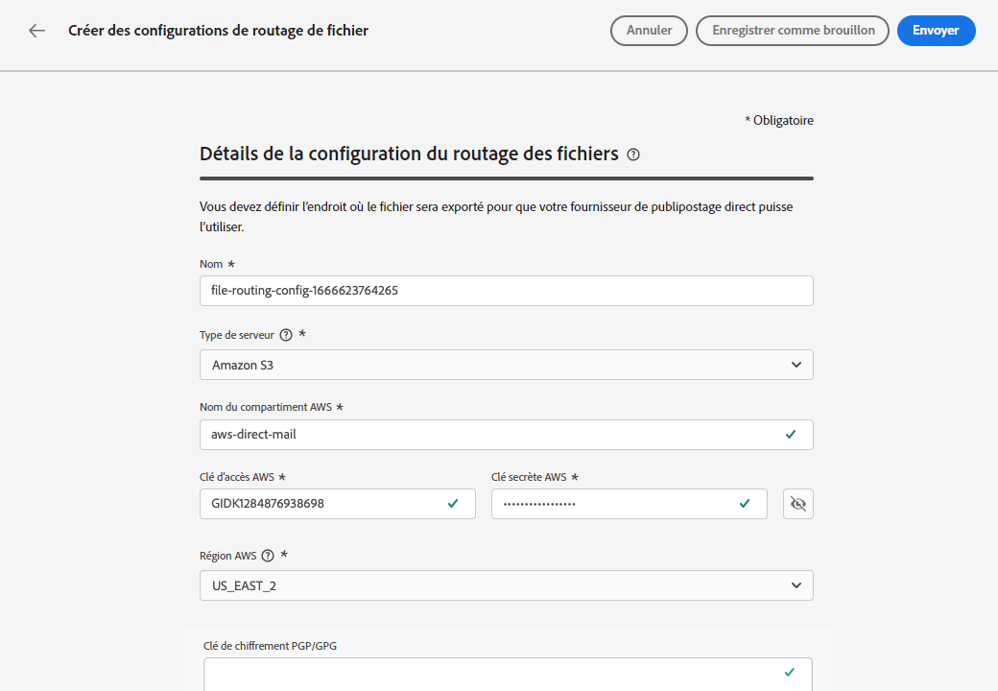998x691 pixels.
Task: Click green checkmark in Clé d'accès AWS field
Action: 453,504
